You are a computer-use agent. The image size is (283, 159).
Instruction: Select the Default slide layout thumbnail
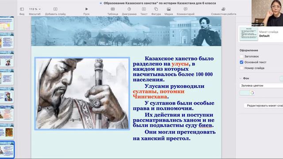(249, 34)
